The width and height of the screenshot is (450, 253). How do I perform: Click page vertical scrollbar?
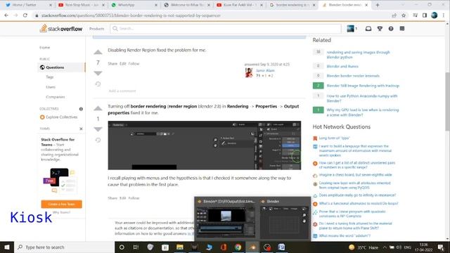[447, 102]
